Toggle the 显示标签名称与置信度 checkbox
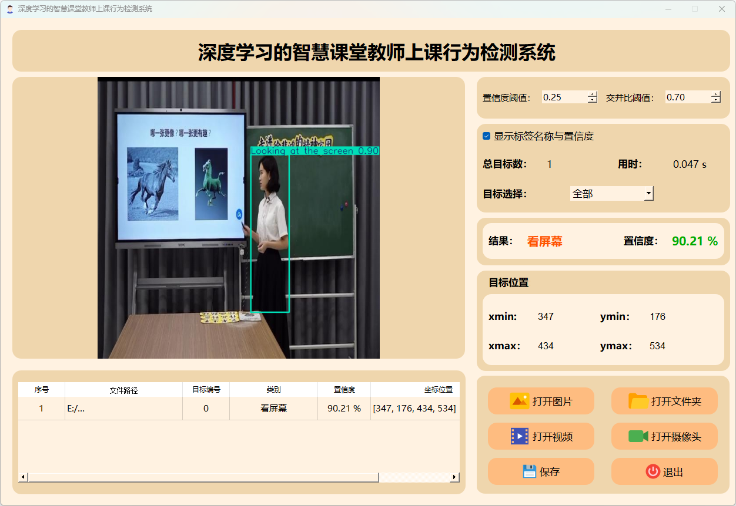The height and width of the screenshot is (506, 736). coord(487,136)
